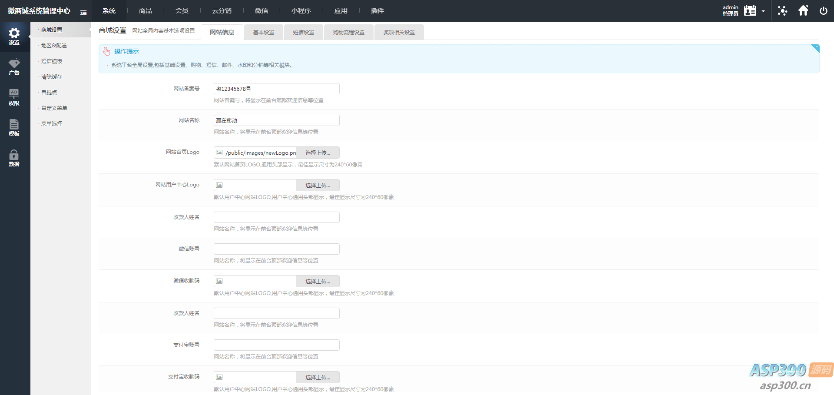The height and width of the screenshot is (395, 834).
Task: Select 自定义菜单 in the side menu
Action: tap(61, 108)
